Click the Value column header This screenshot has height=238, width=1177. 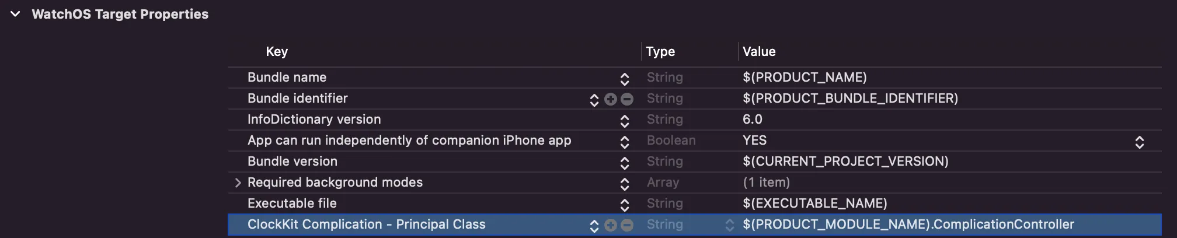759,51
